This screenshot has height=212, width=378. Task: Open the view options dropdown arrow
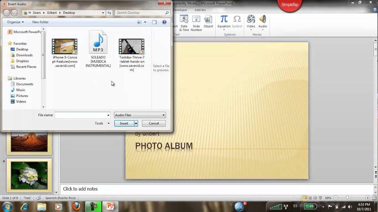pyautogui.click(x=145, y=22)
